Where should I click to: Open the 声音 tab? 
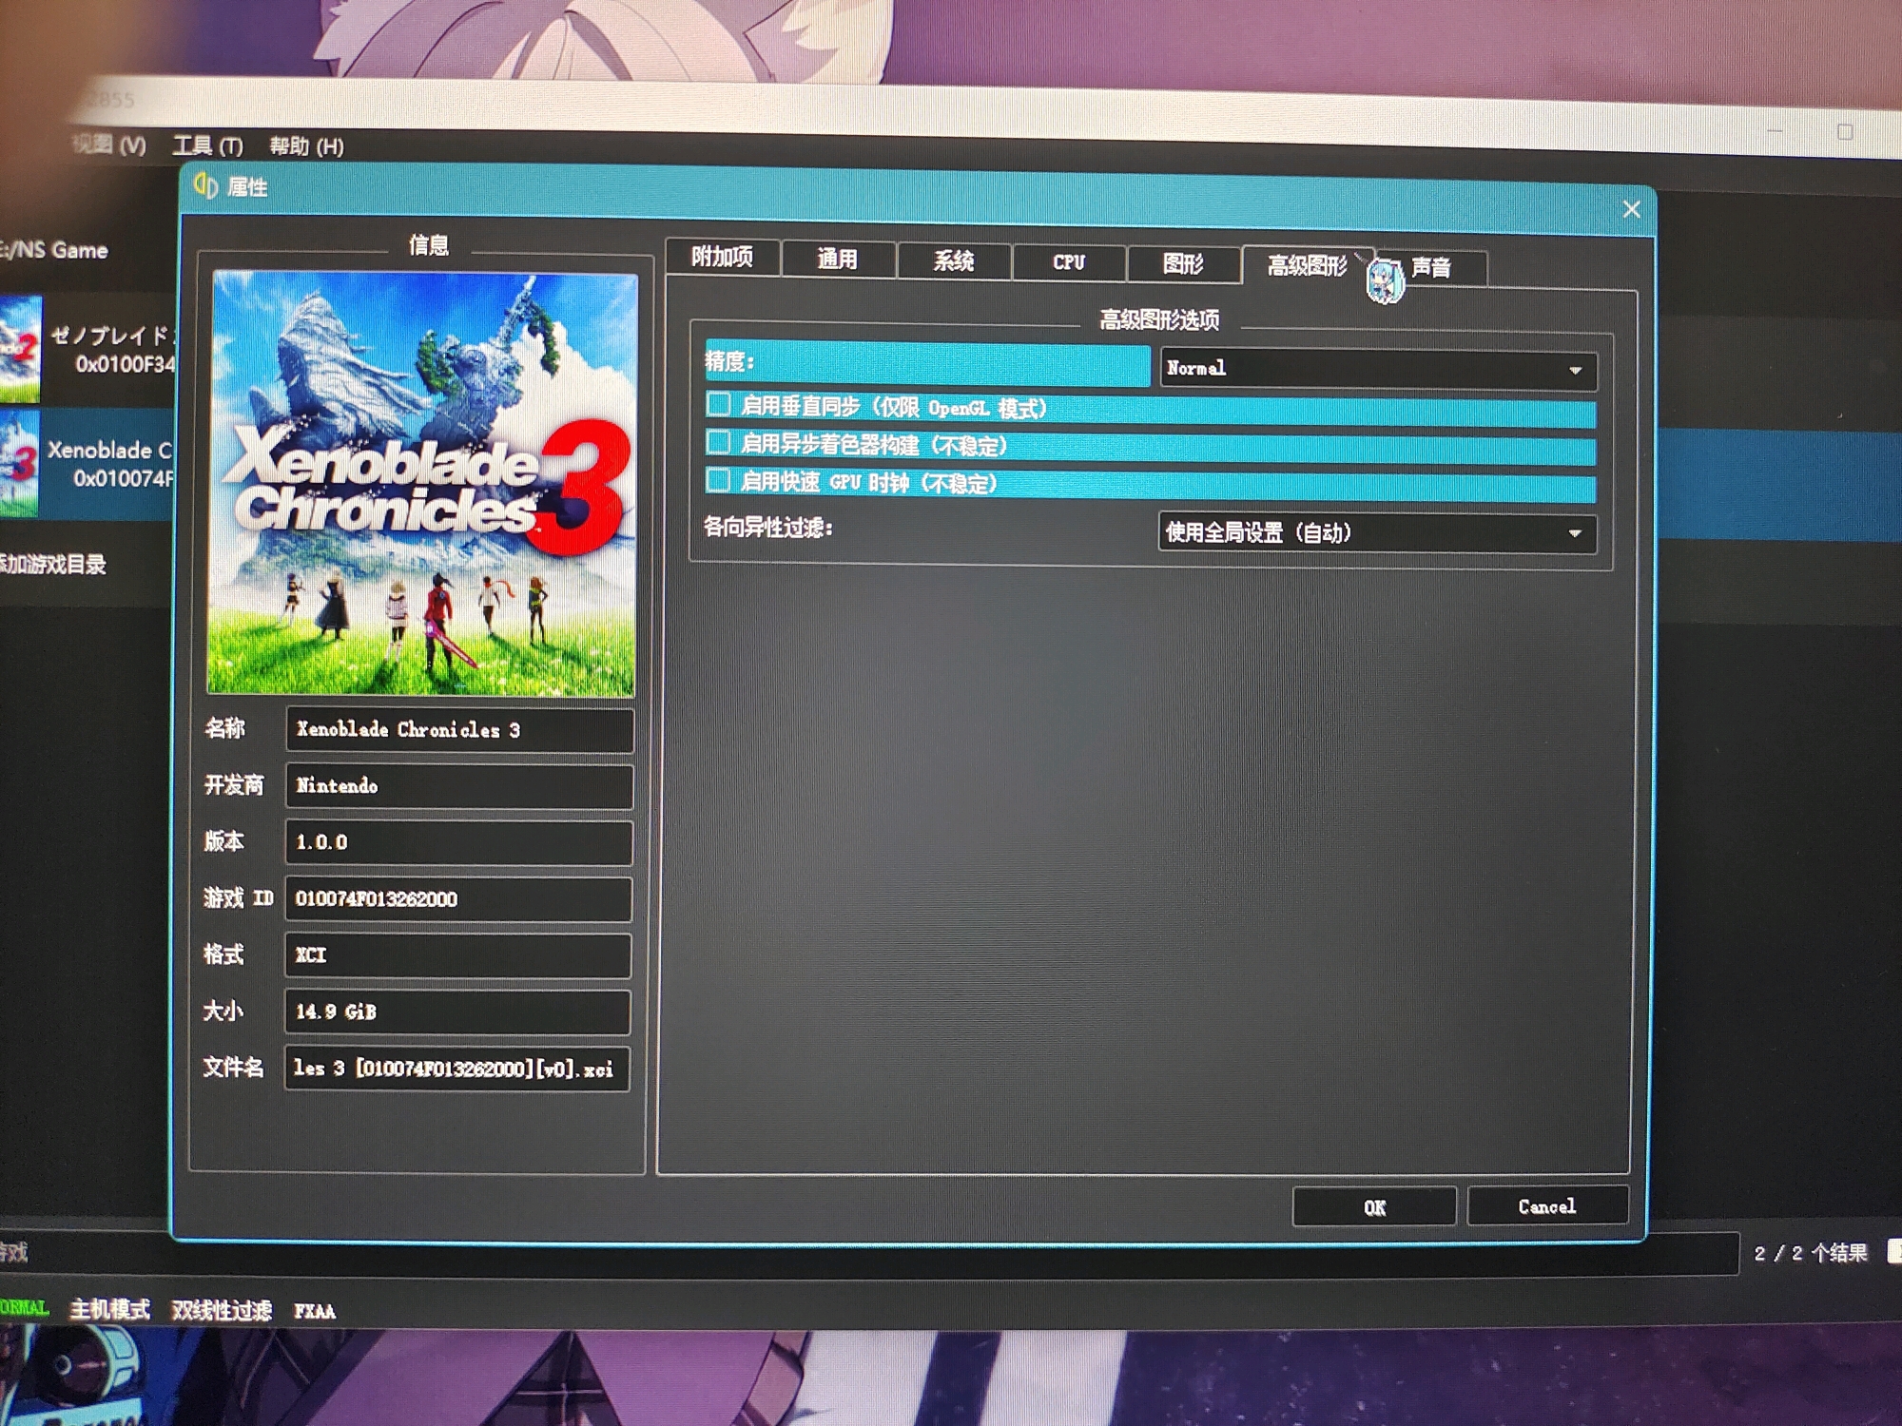pos(1431,267)
